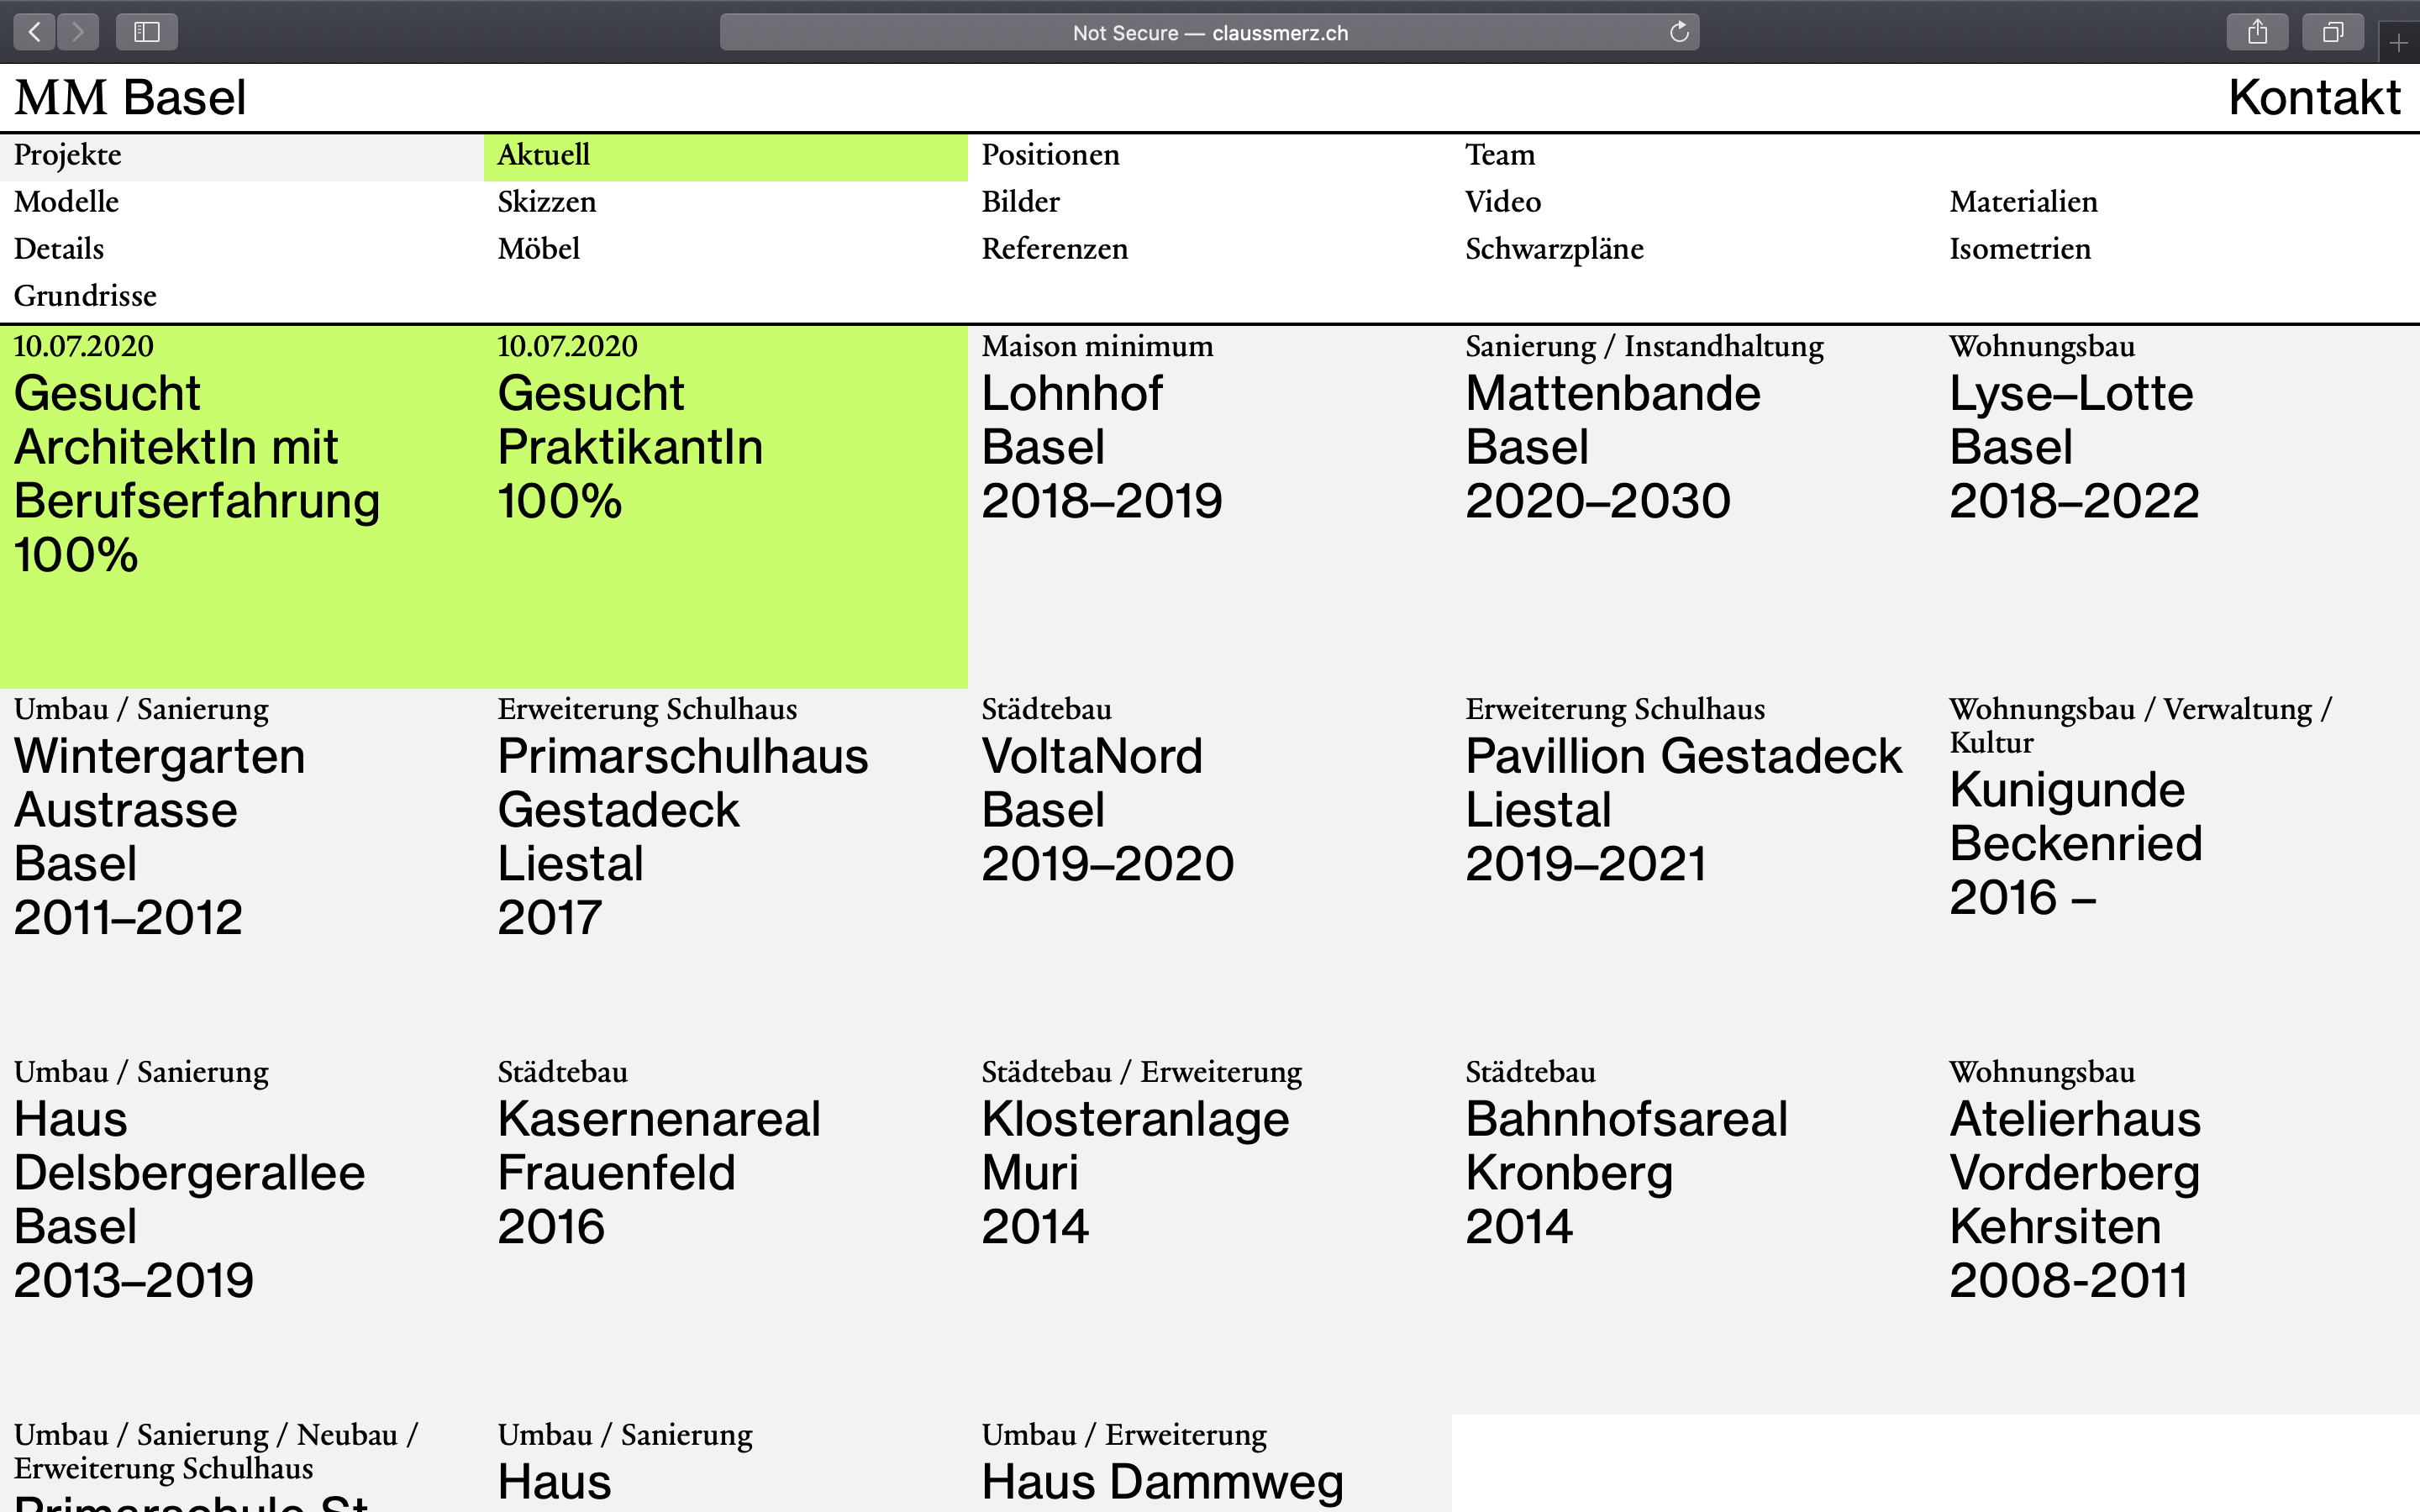Open Gesucht PraktikantIn 100% posting
Viewport: 2420px width, 1512px height.
(630, 447)
